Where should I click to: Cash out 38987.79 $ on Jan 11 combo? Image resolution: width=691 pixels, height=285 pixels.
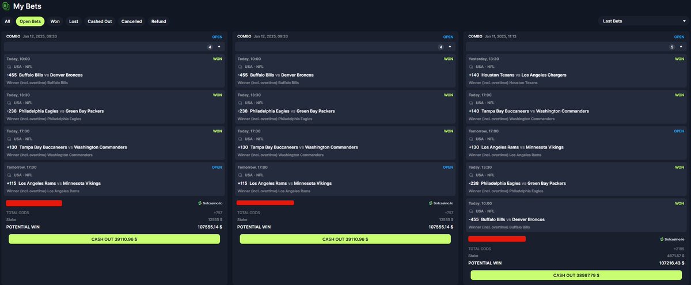point(576,275)
